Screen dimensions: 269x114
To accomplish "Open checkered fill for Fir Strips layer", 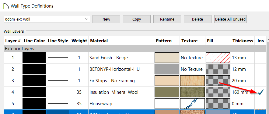I will pyautogui.click(x=218, y=81).
